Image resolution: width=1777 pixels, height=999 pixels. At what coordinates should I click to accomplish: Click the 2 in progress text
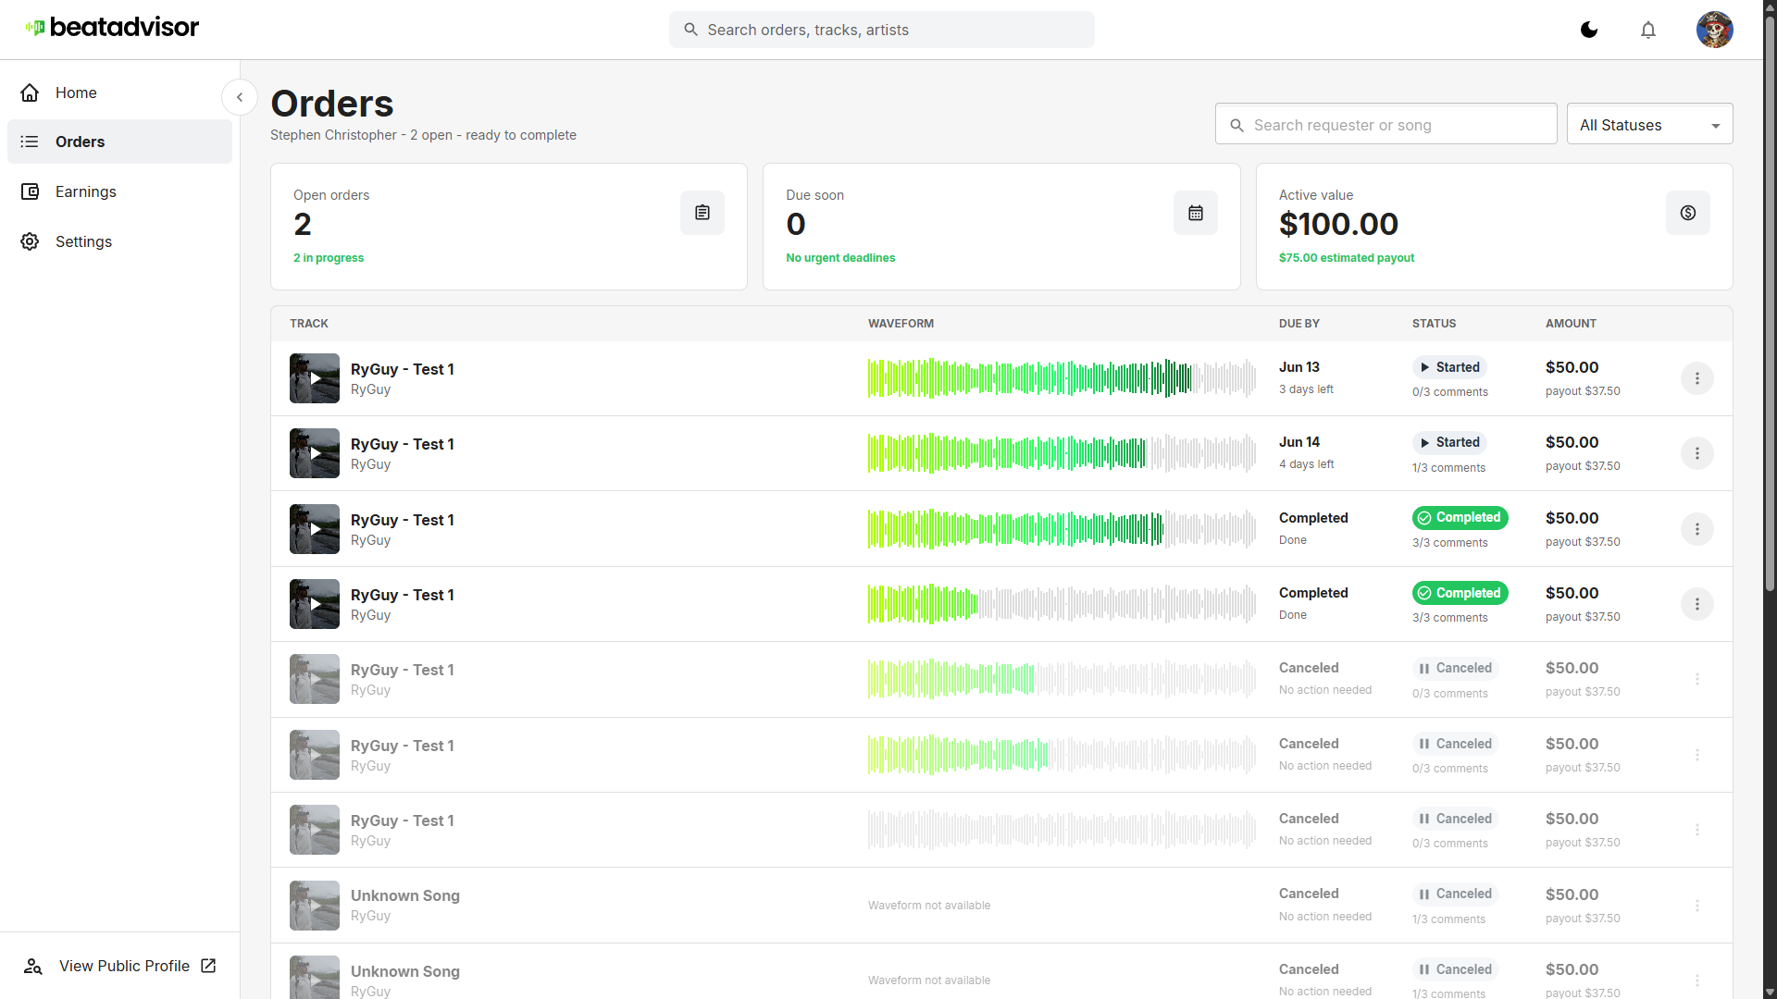tap(329, 258)
